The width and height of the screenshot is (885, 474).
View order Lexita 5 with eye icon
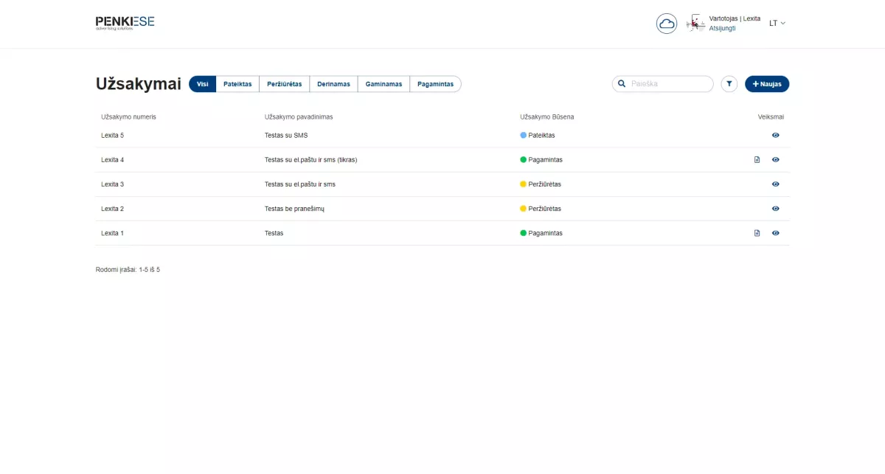(x=775, y=136)
